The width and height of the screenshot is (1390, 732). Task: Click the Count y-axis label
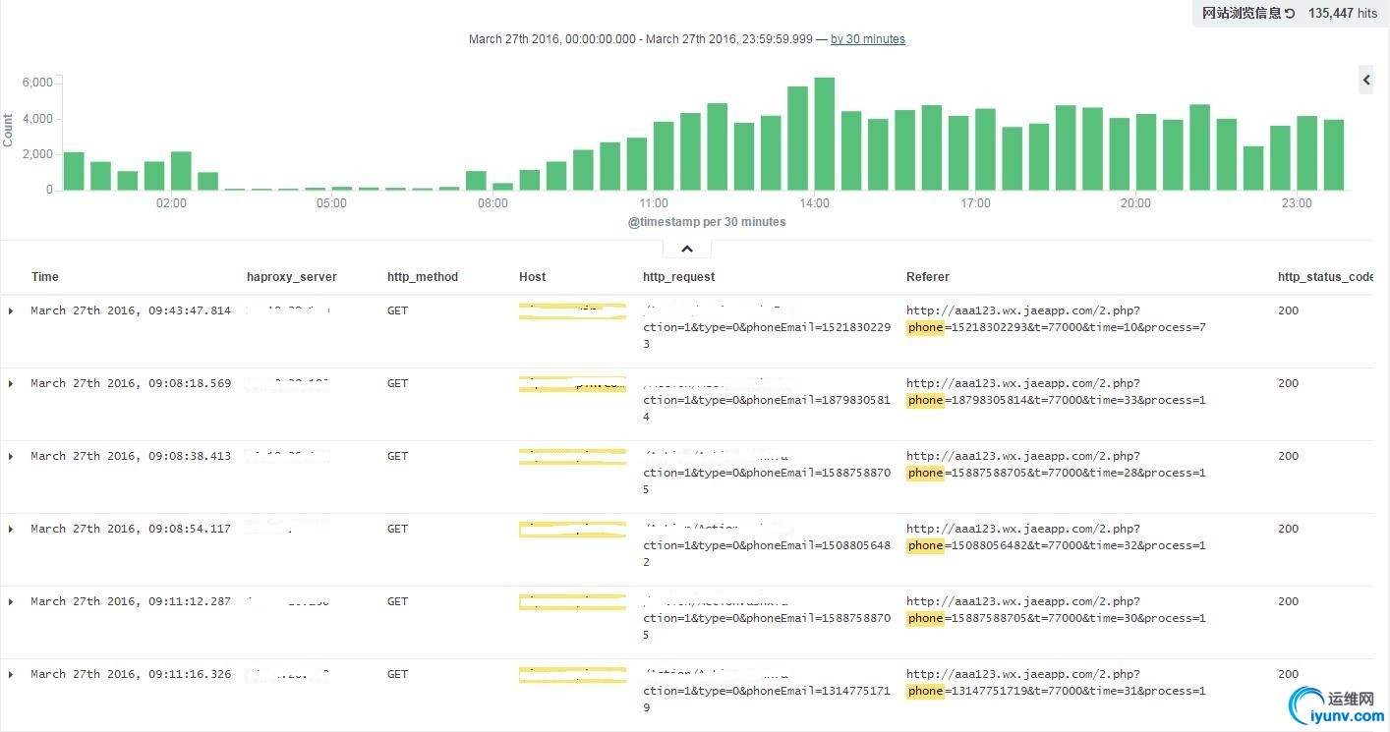click(8, 131)
